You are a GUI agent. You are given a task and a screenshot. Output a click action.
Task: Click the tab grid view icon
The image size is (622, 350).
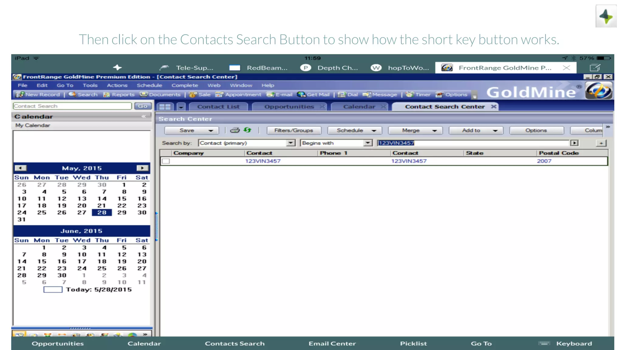pos(165,107)
